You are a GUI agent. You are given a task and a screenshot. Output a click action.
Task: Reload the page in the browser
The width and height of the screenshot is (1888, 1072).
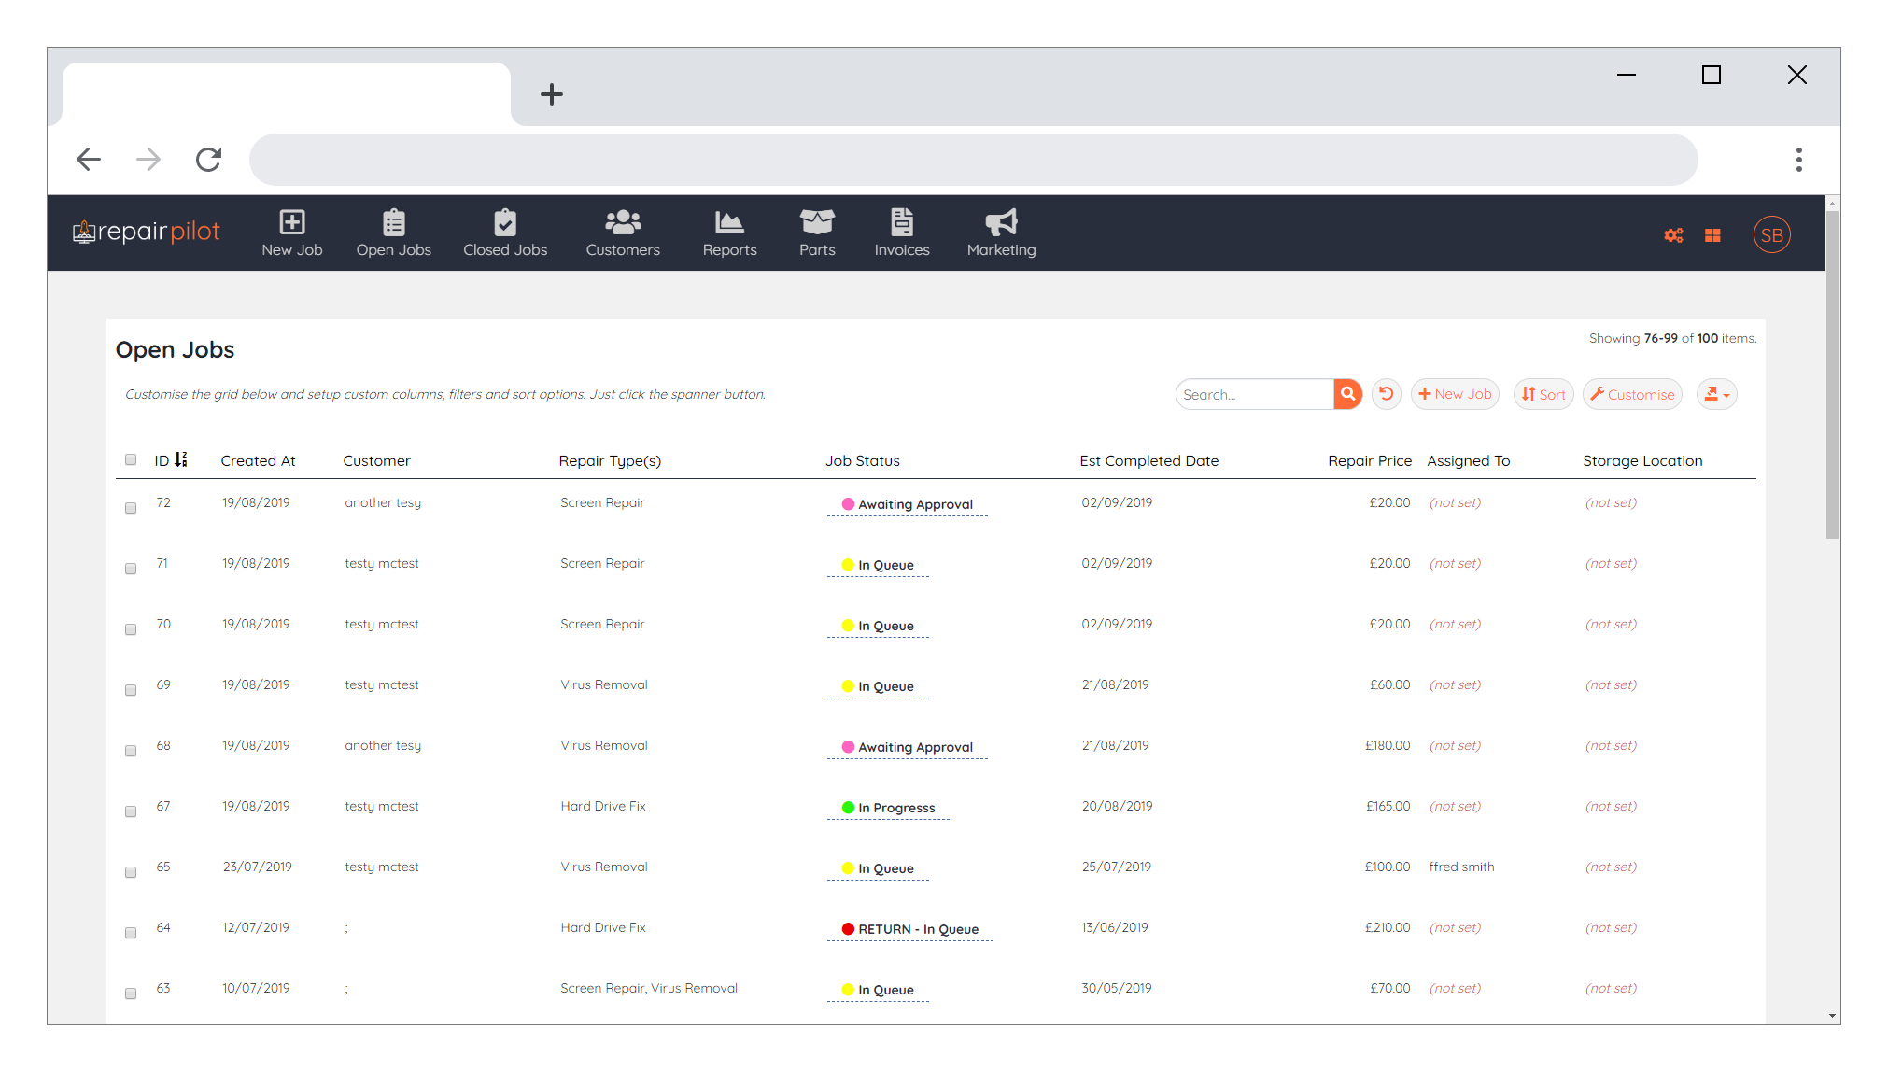click(208, 160)
